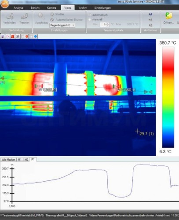Click the Verbinden connect icon
The width and height of the screenshot is (179, 220).
click(10, 16)
